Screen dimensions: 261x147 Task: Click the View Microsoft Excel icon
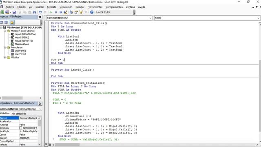click(2, 12)
